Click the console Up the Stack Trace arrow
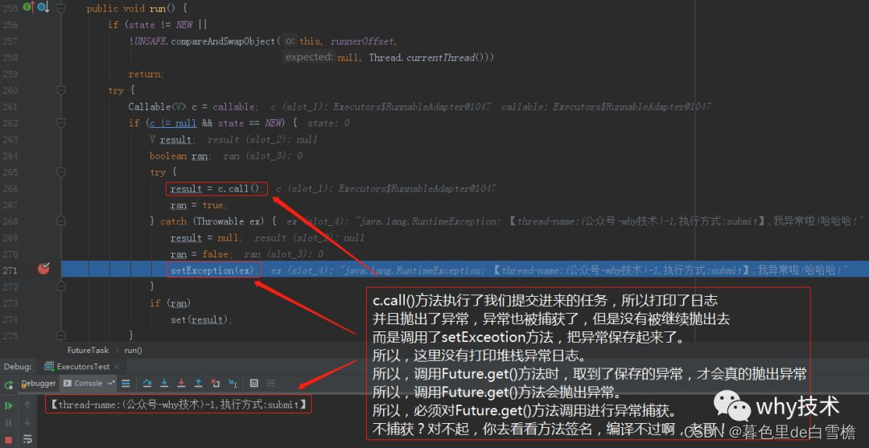 point(27,405)
